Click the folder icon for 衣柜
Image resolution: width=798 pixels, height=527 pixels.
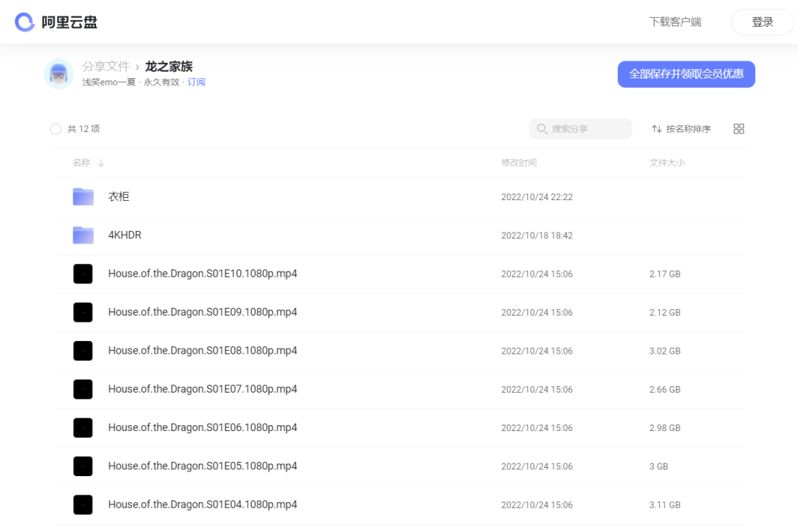coord(83,196)
